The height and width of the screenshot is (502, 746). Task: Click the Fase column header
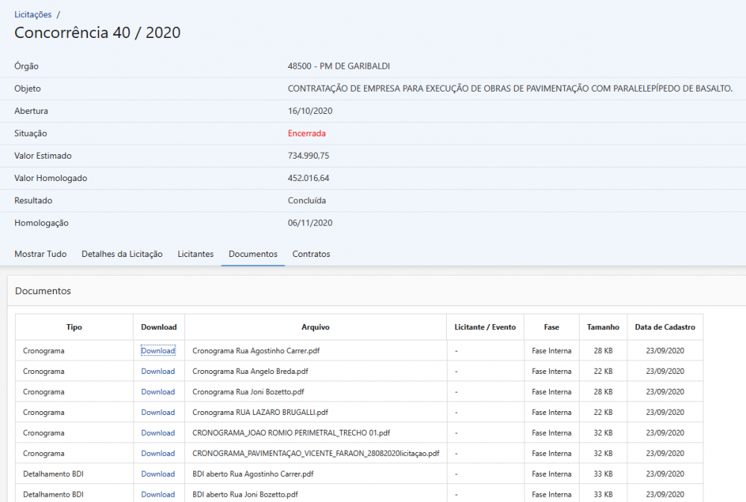551,327
